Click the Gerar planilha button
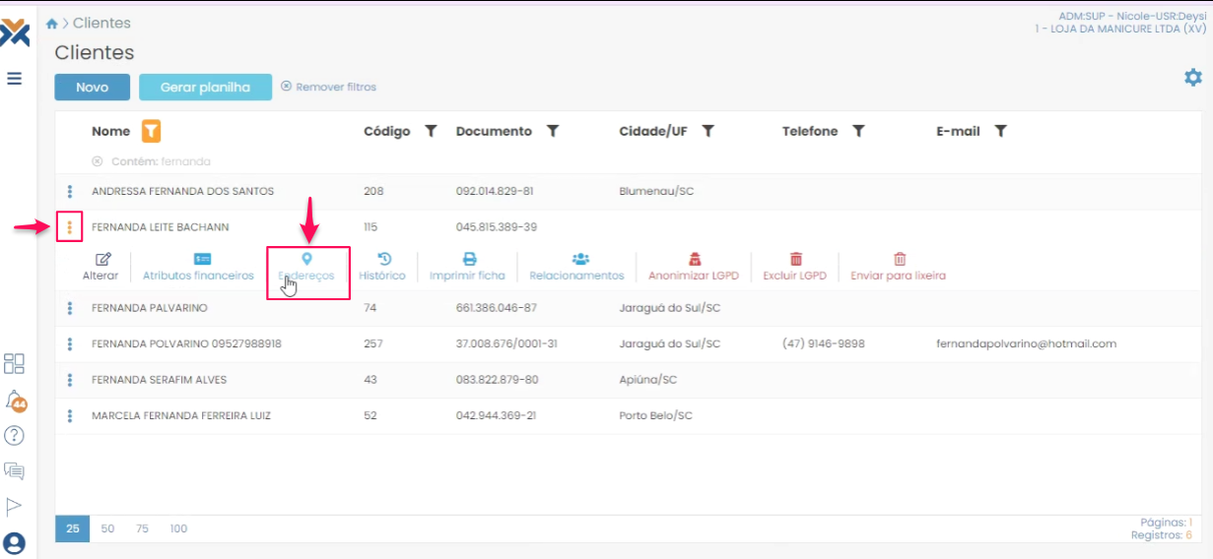Screen dimensions: 1213x559 tap(205, 87)
